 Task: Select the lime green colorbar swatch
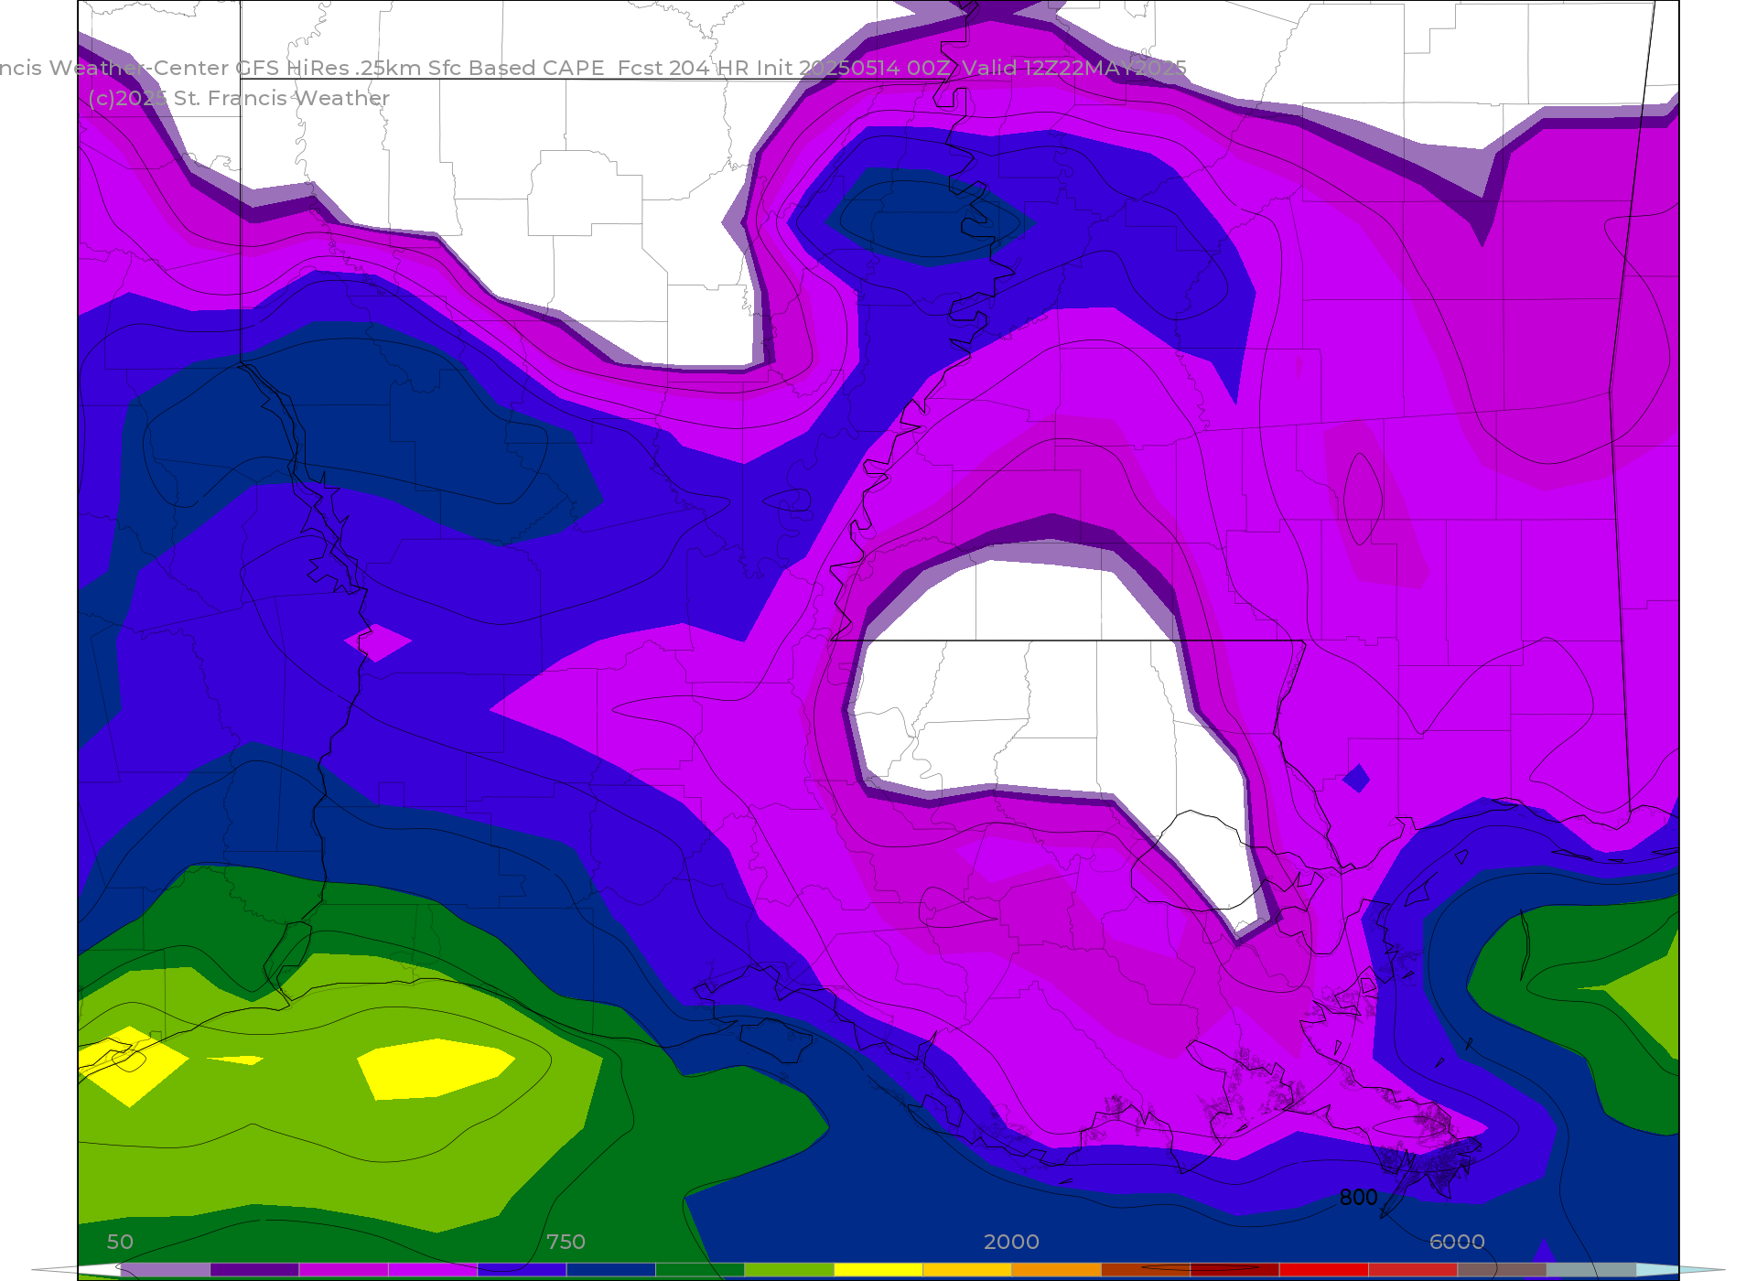(x=789, y=1270)
